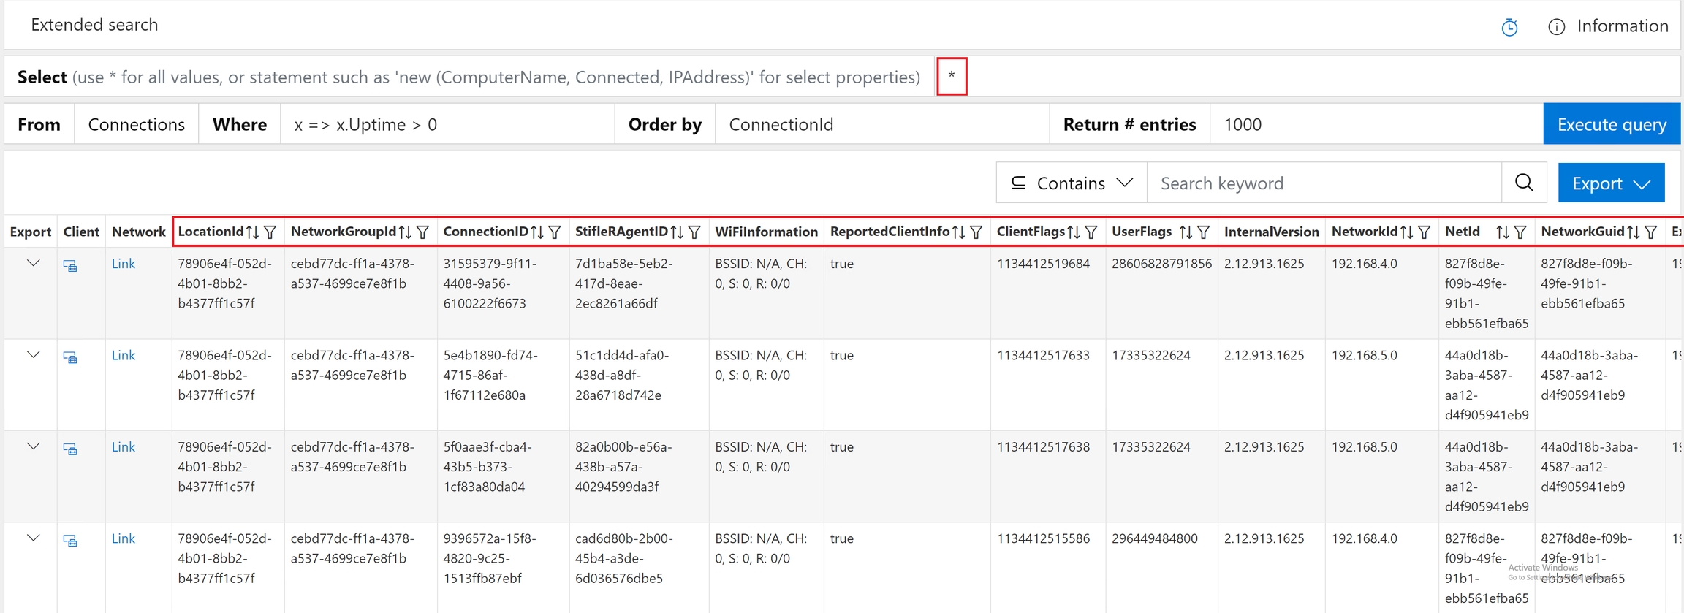Open filter for LocationId column
Screen dimensions: 1684x613
270,232
